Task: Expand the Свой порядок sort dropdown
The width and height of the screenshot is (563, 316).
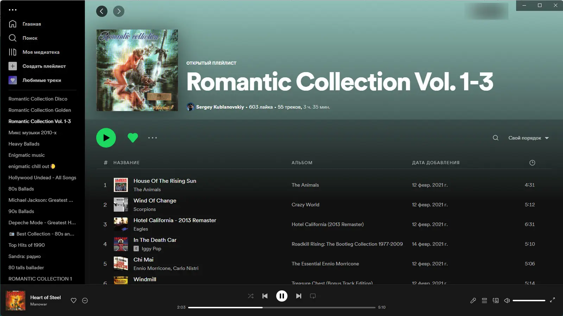Action: (529, 138)
